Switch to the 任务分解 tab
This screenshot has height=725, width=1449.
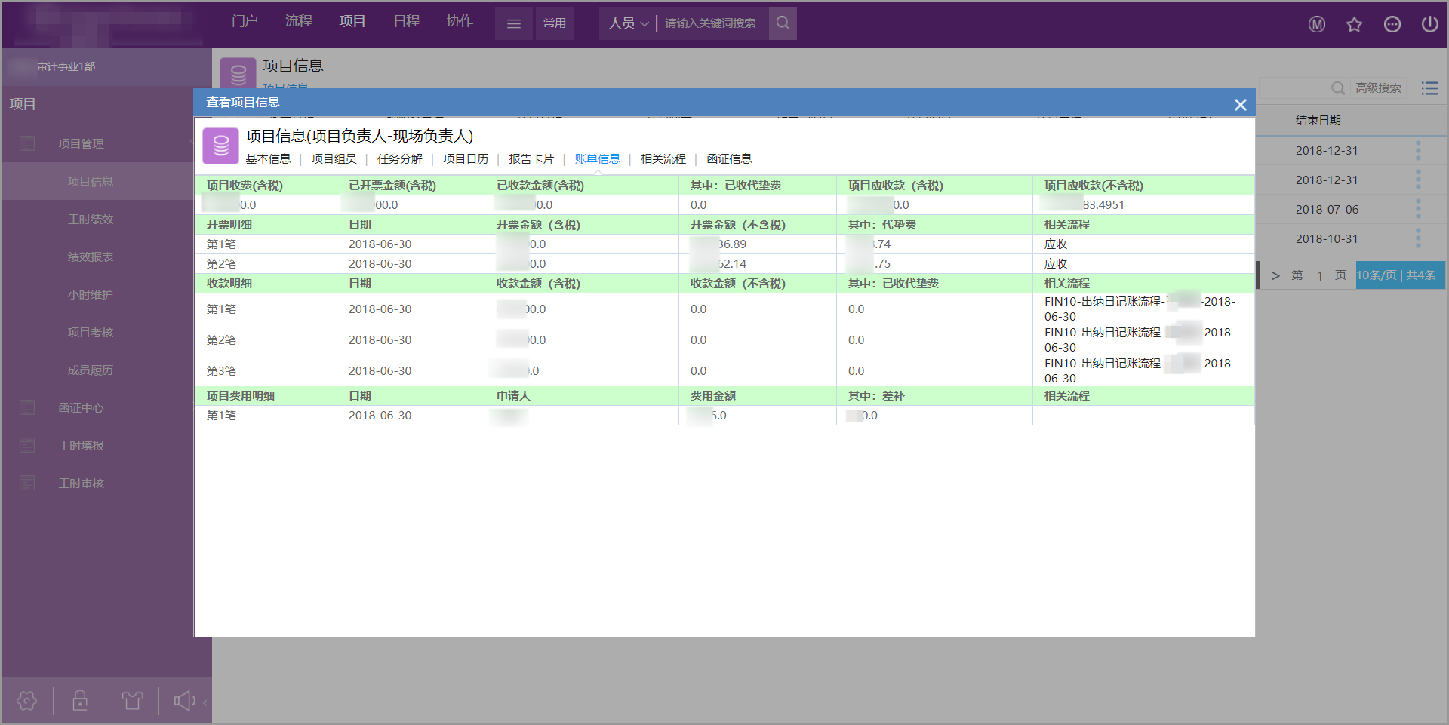coord(400,158)
